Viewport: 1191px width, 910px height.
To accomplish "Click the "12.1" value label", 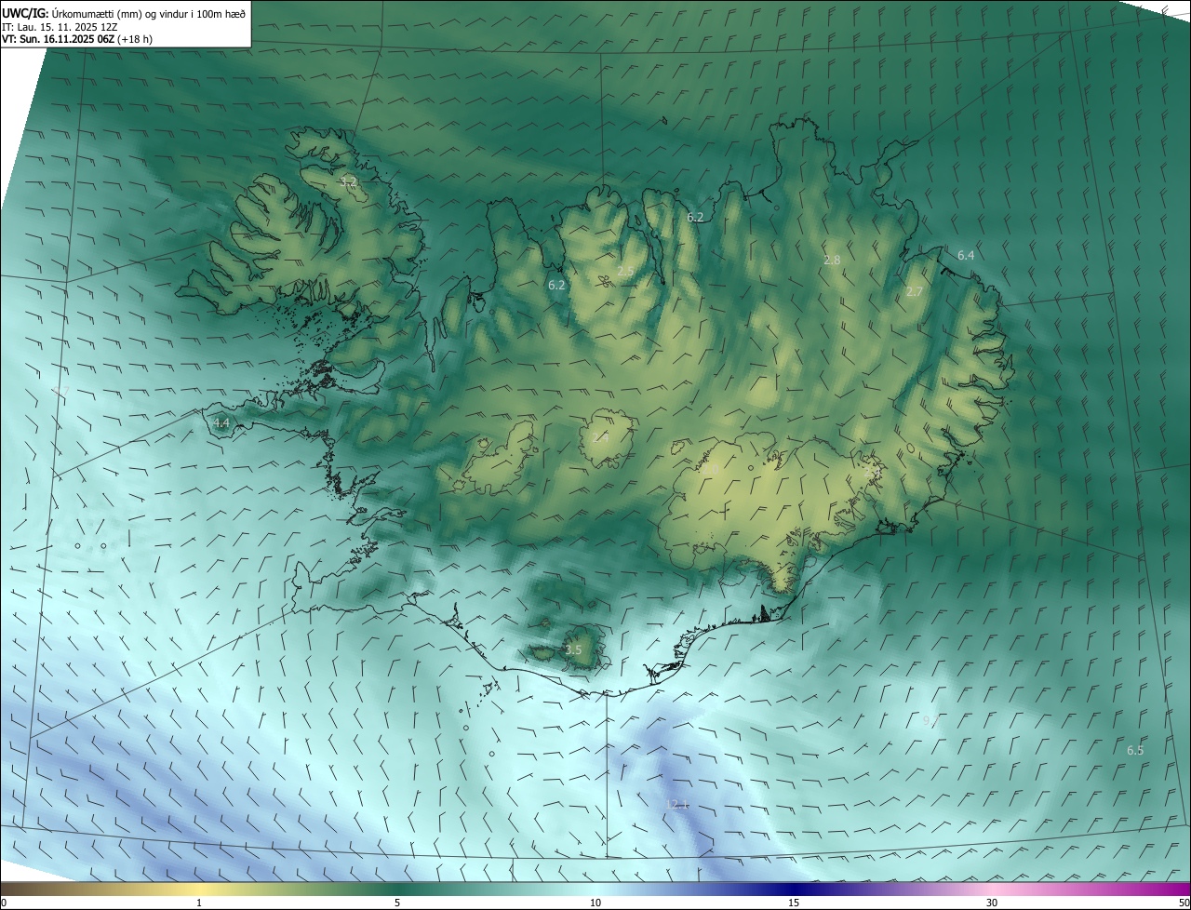I will 676,804.
